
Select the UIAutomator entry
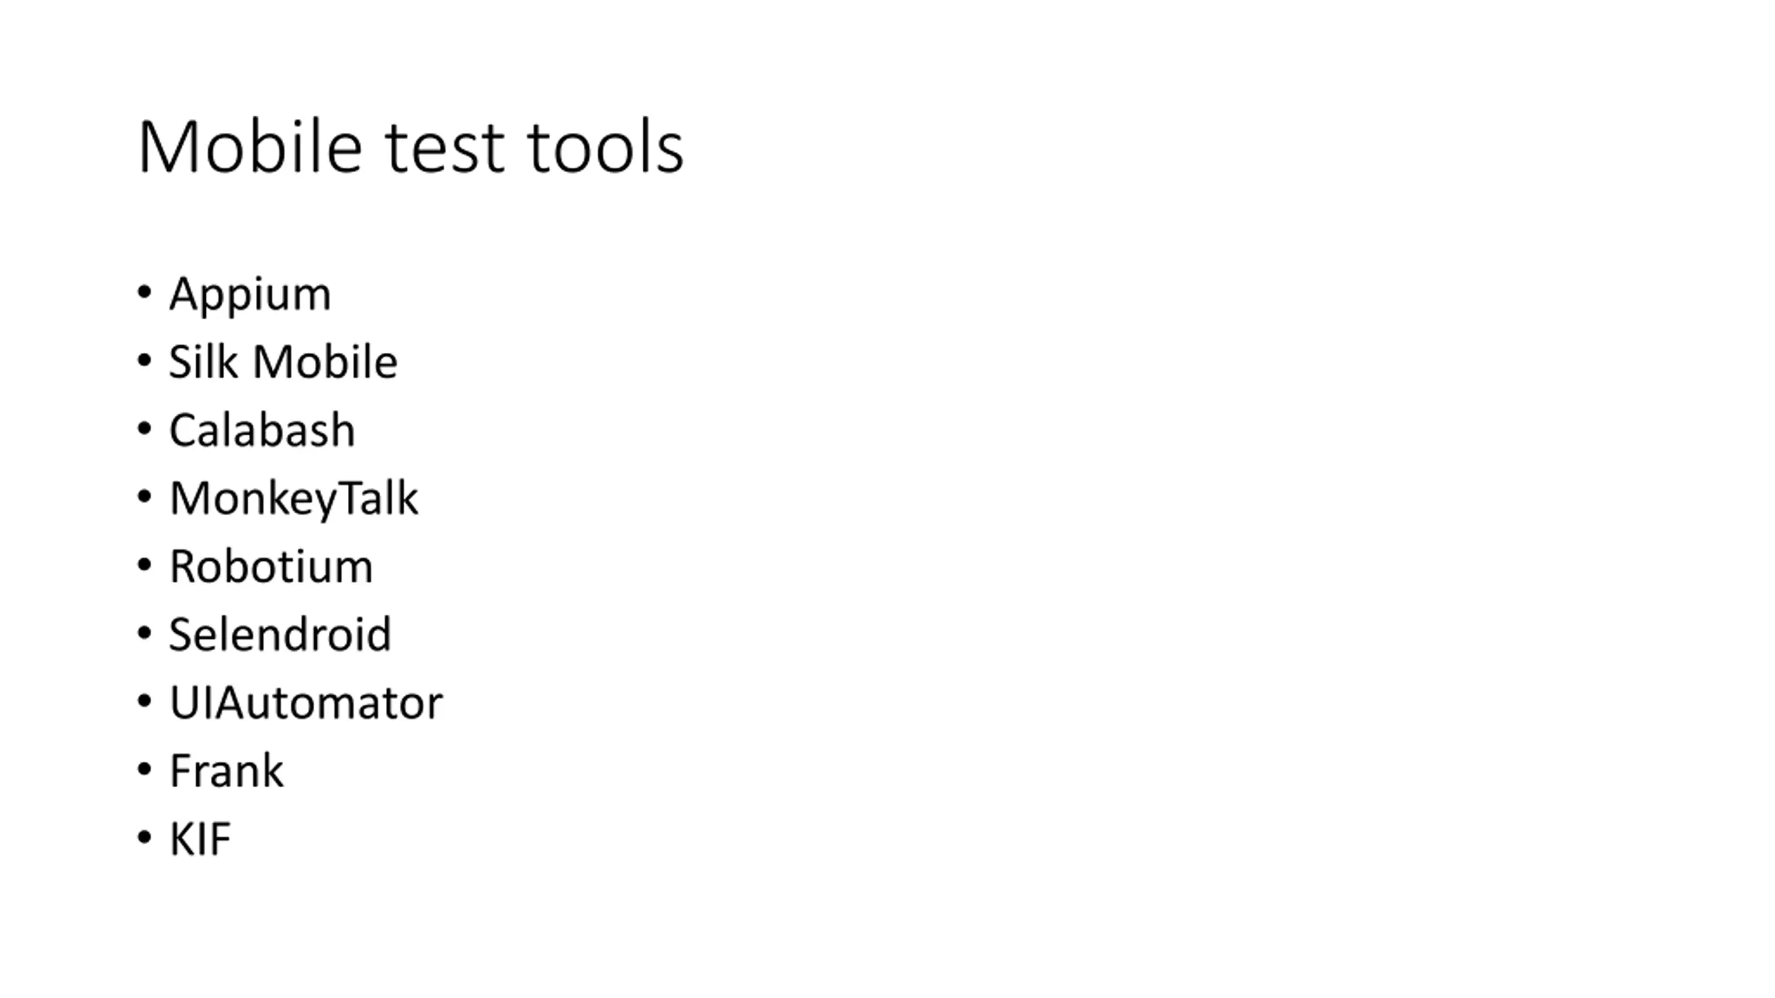pos(306,703)
